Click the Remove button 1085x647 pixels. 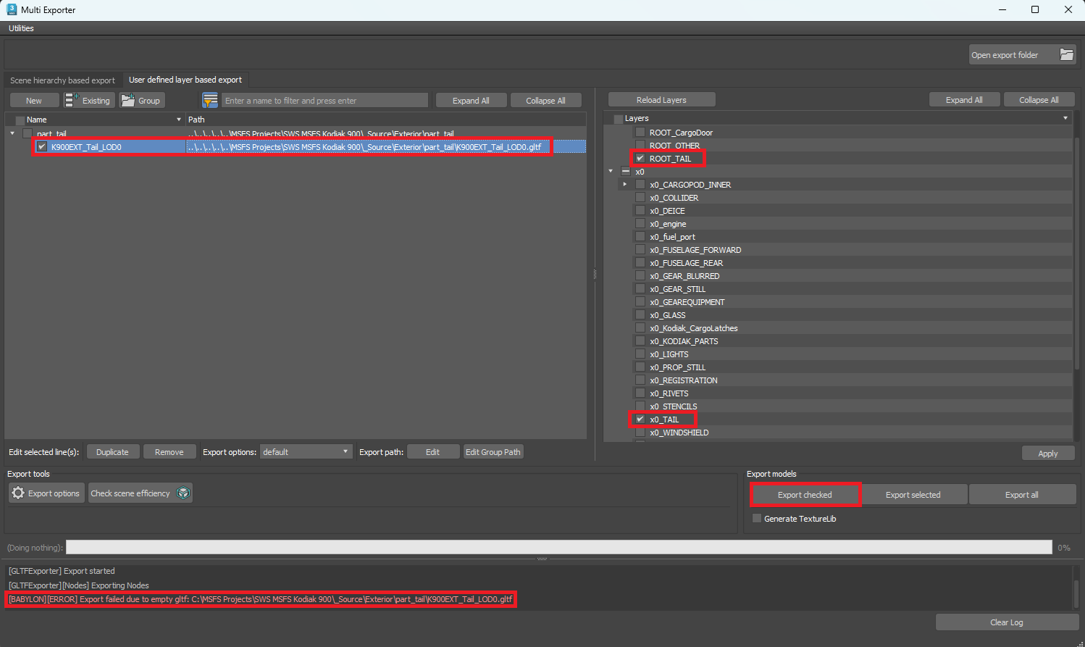(x=169, y=452)
